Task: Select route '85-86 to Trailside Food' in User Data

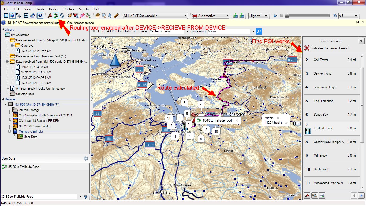Action: [24, 167]
